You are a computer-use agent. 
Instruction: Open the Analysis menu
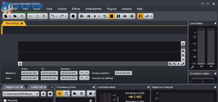click(127, 9)
